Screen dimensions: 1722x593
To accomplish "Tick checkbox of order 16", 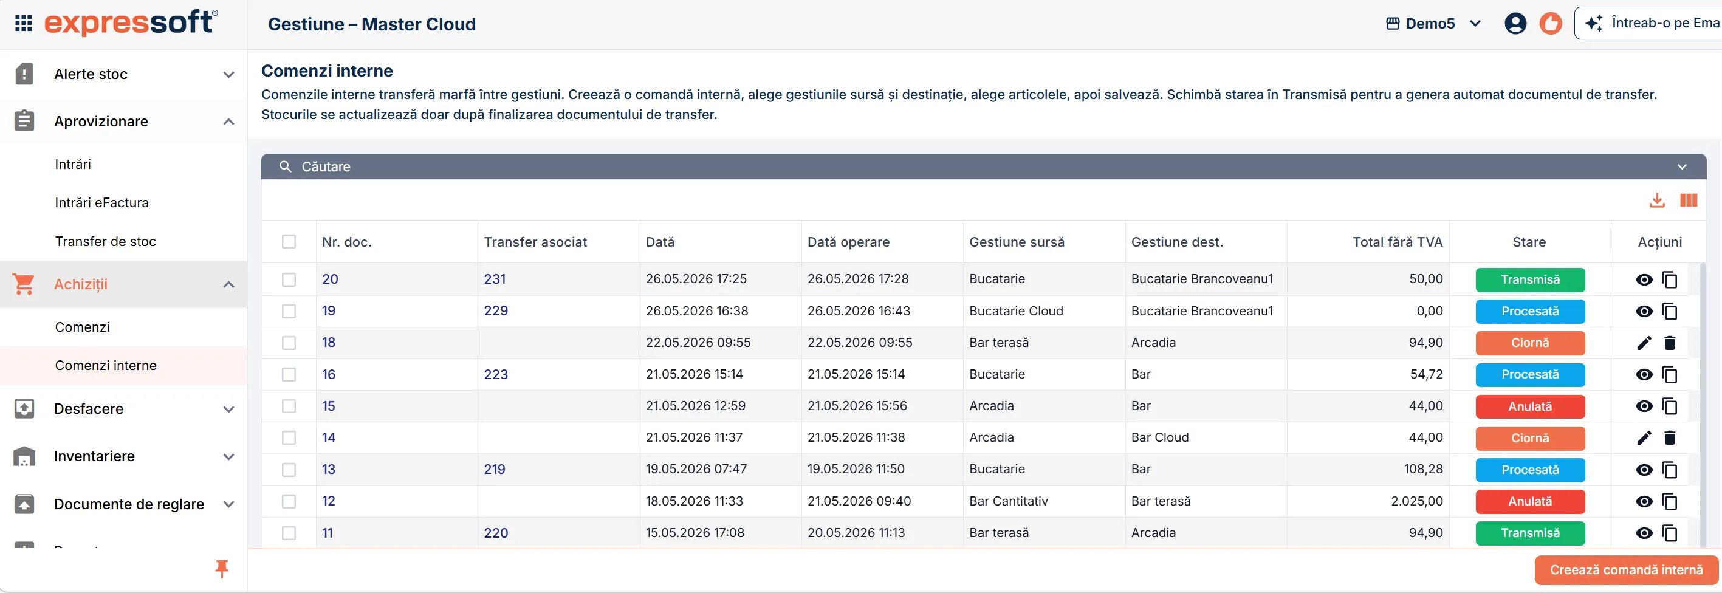I will point(289,374).
